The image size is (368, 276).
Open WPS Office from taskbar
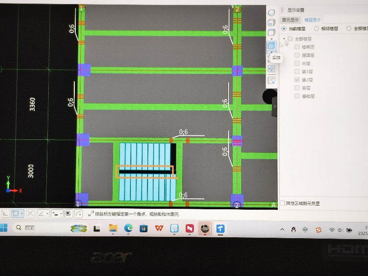[159, 228]
